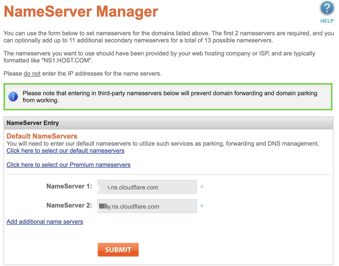Open Add additional name servers
The width and height of the screenshot is (339, 266).
point(45,222)
